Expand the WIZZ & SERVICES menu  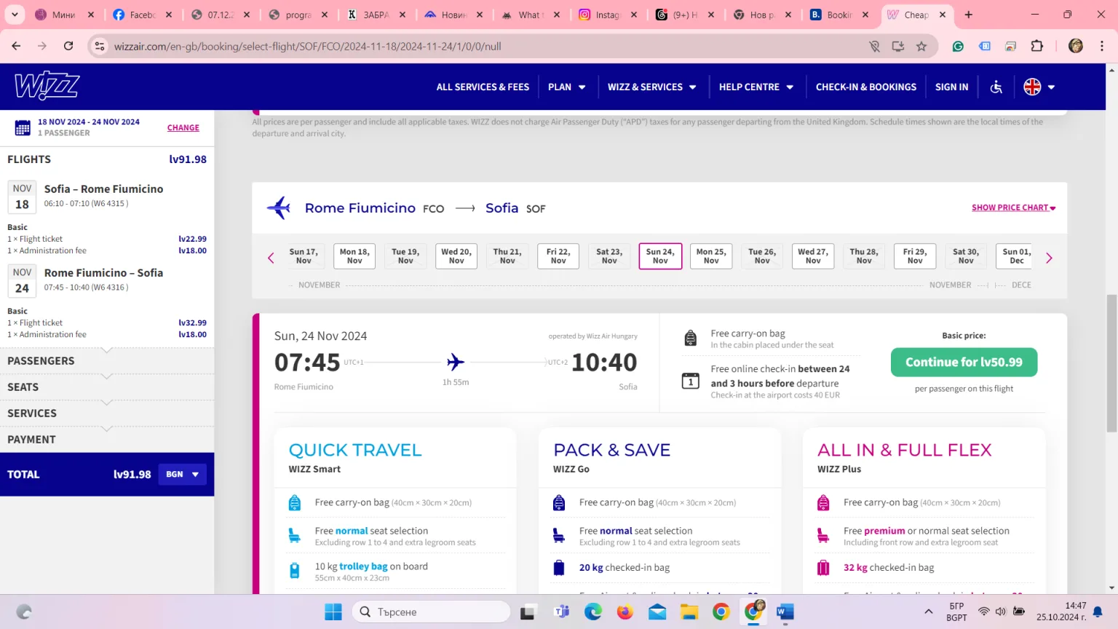coord(652,87)
